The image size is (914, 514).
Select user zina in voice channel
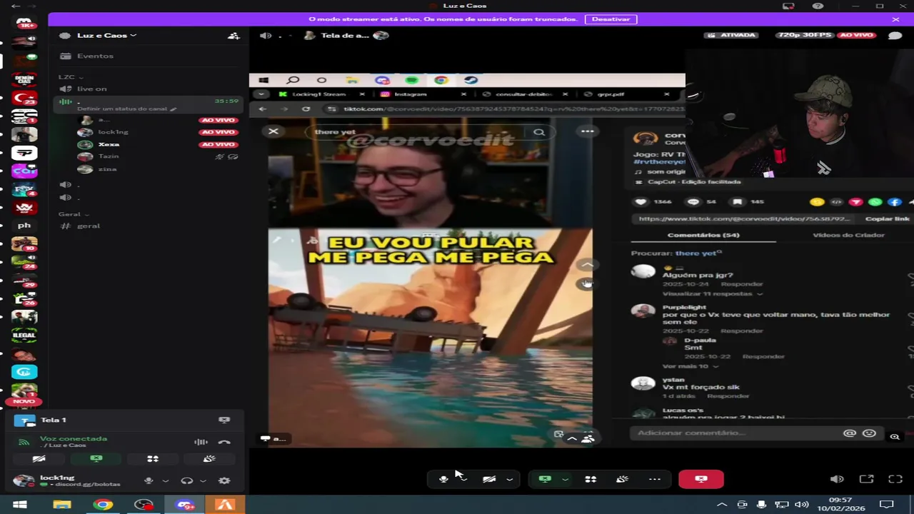(107, 169)
